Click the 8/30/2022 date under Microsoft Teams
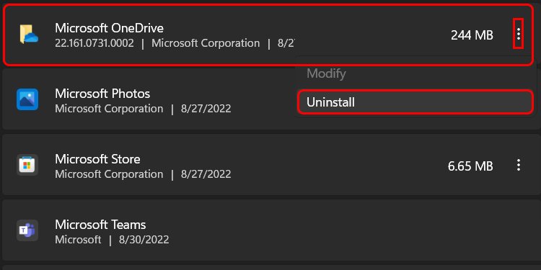541x270 pixels. [x=144, y=240]
